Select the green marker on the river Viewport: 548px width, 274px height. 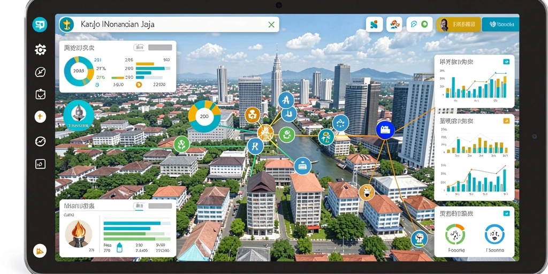click(x=287, y=135)
